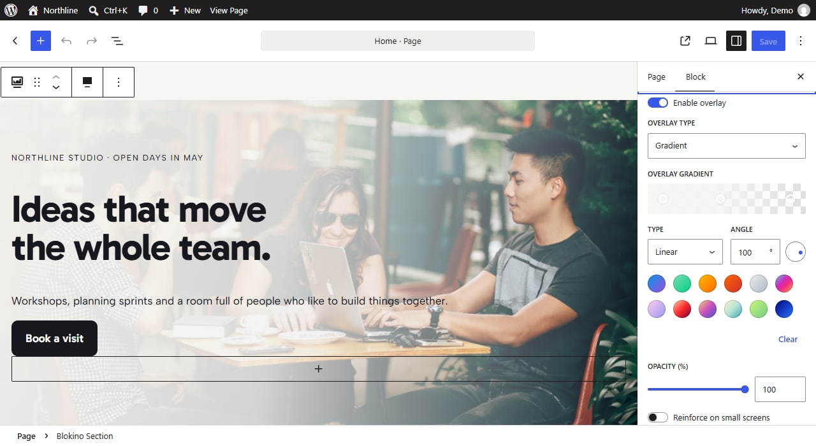Select the middle gradient stop handle

(x=720, y=199)
